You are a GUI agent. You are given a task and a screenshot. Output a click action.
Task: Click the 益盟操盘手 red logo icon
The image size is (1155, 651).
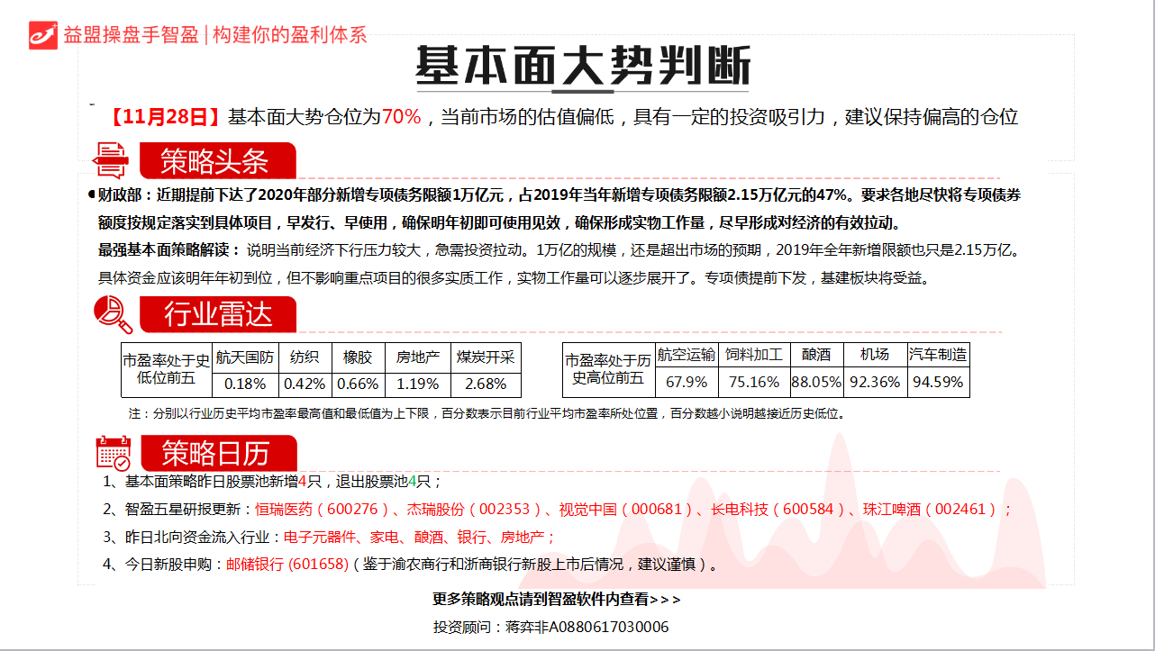pos(43,34)
